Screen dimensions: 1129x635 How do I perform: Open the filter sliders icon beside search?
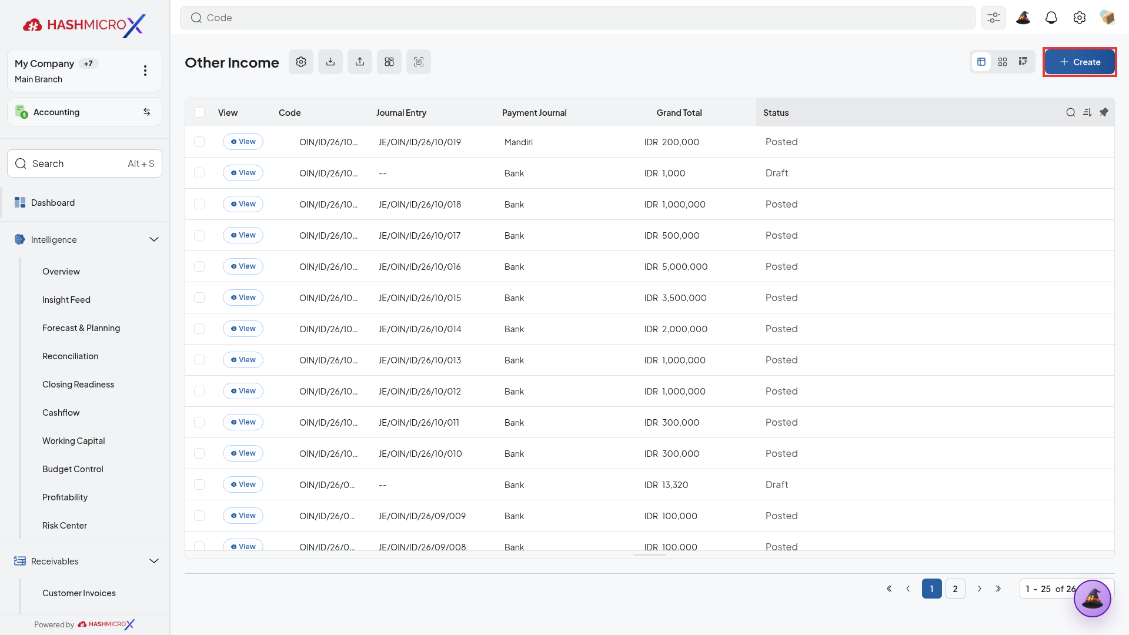click(994, 18)
